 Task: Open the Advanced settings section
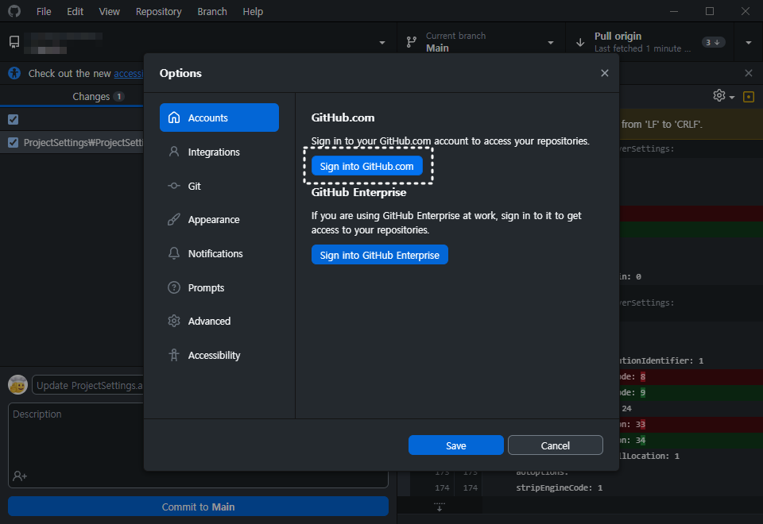[219, 322]
